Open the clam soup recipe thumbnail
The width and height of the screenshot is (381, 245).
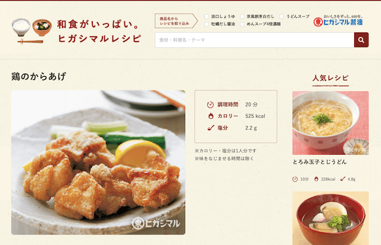pos(330,218)
